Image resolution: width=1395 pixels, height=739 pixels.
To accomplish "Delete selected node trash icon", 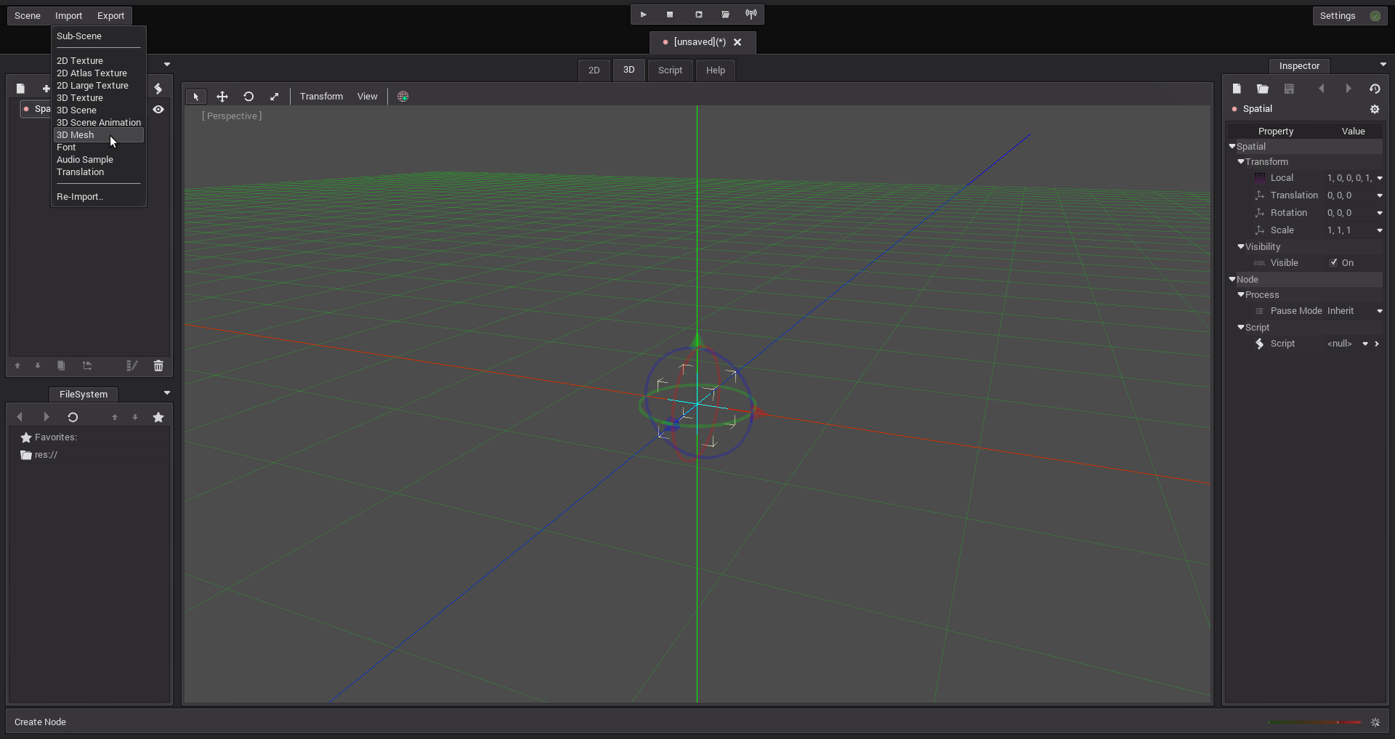I will pyautogui.click(x=158, y=366).
